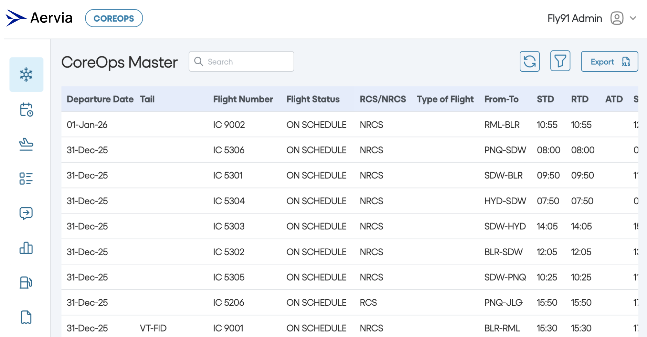Click the user profile avatar icon
647x337 pixels.
[x=617, y=18]
